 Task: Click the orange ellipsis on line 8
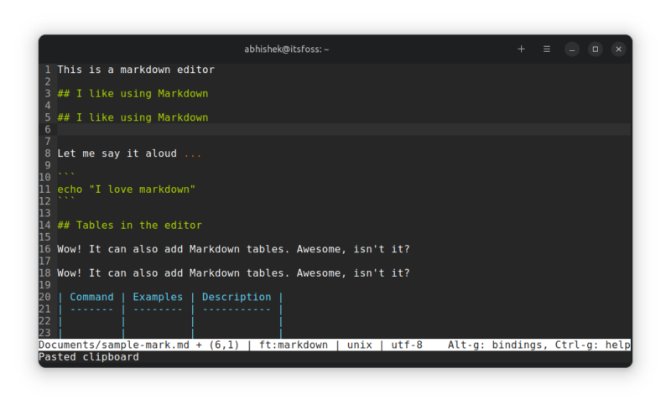(193, 154)
